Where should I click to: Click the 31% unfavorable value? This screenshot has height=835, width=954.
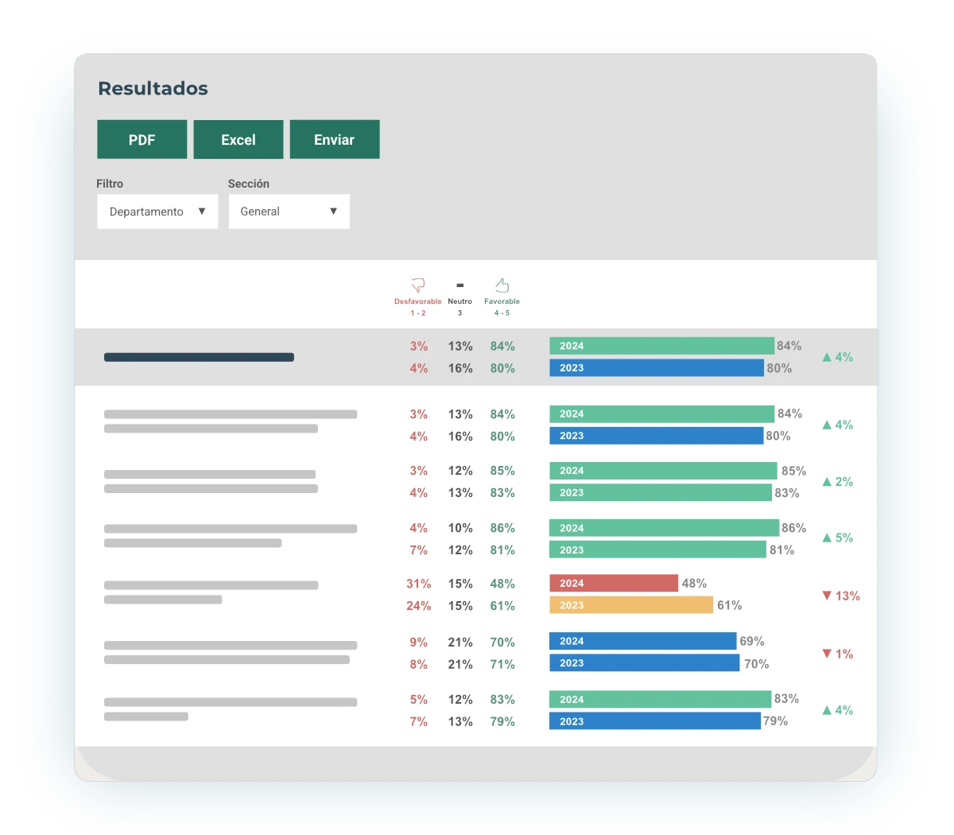click(x=418, y=584)
